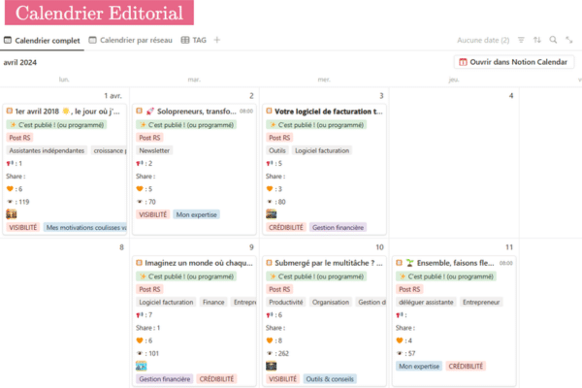Click page icon of Ensemble card

tap(399, 263)
